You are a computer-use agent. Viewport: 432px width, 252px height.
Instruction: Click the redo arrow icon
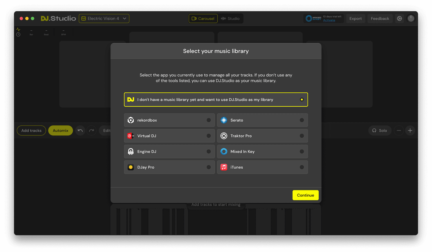pyautogui.click(x=92, y=130)
